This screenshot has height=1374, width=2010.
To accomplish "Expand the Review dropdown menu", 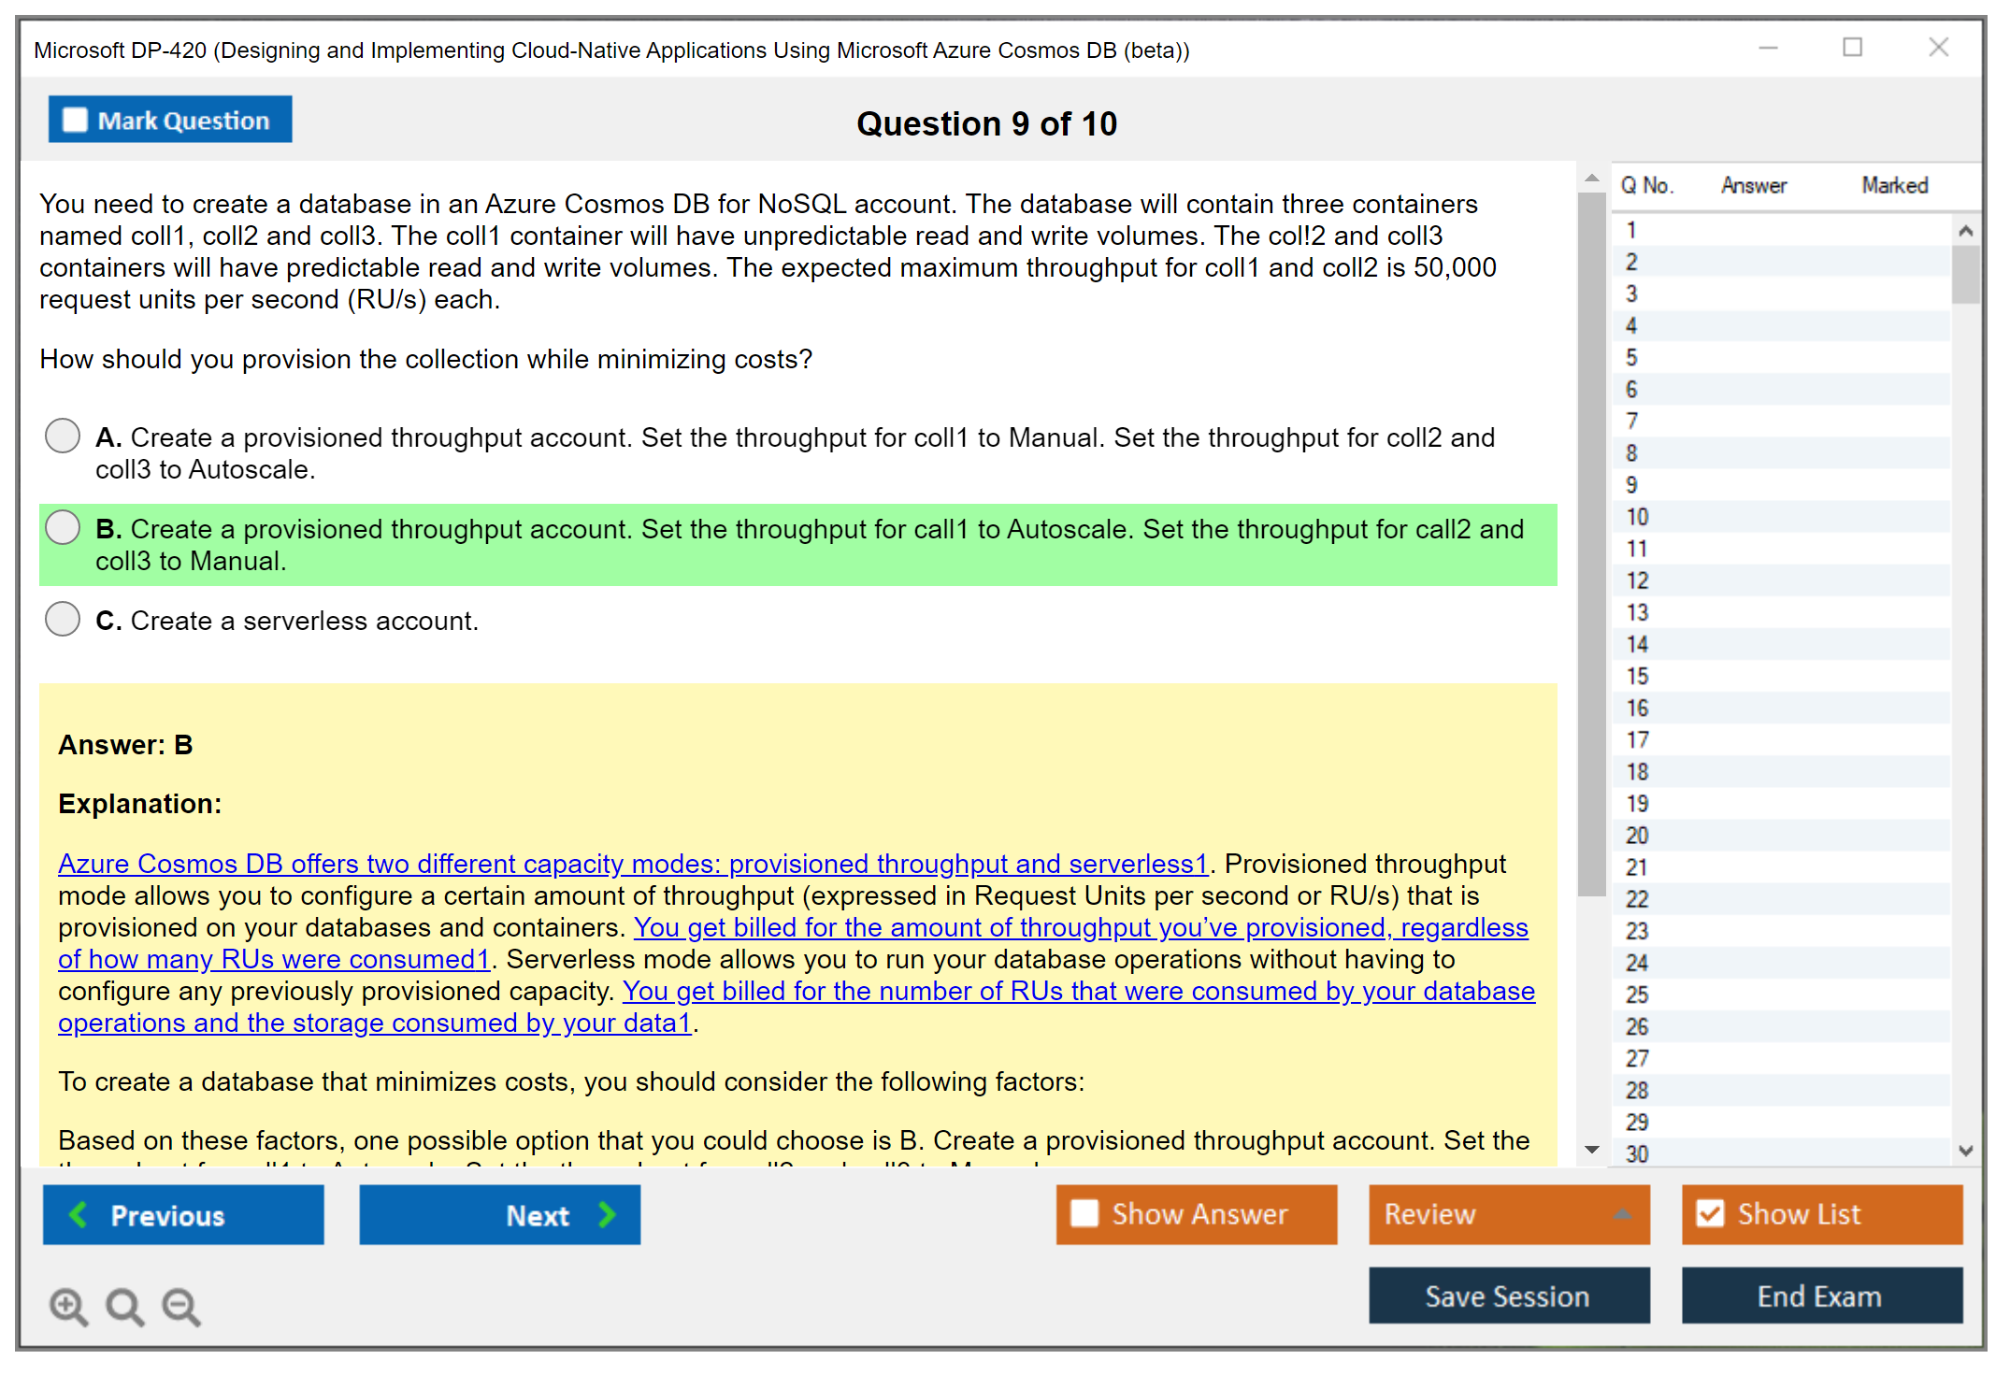I will click(1622, 1213).
